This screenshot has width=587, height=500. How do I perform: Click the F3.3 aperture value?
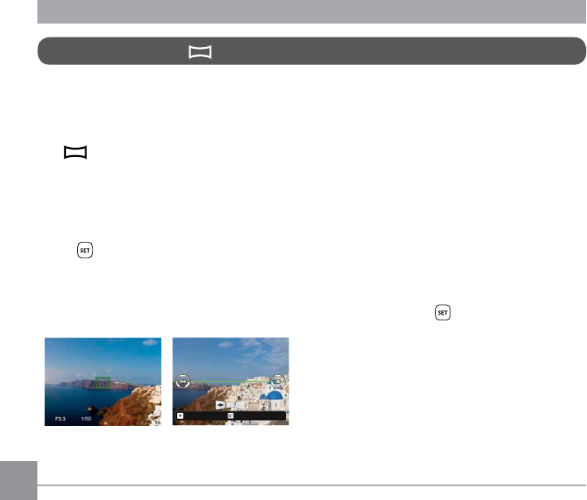click(x=60, y=419)
